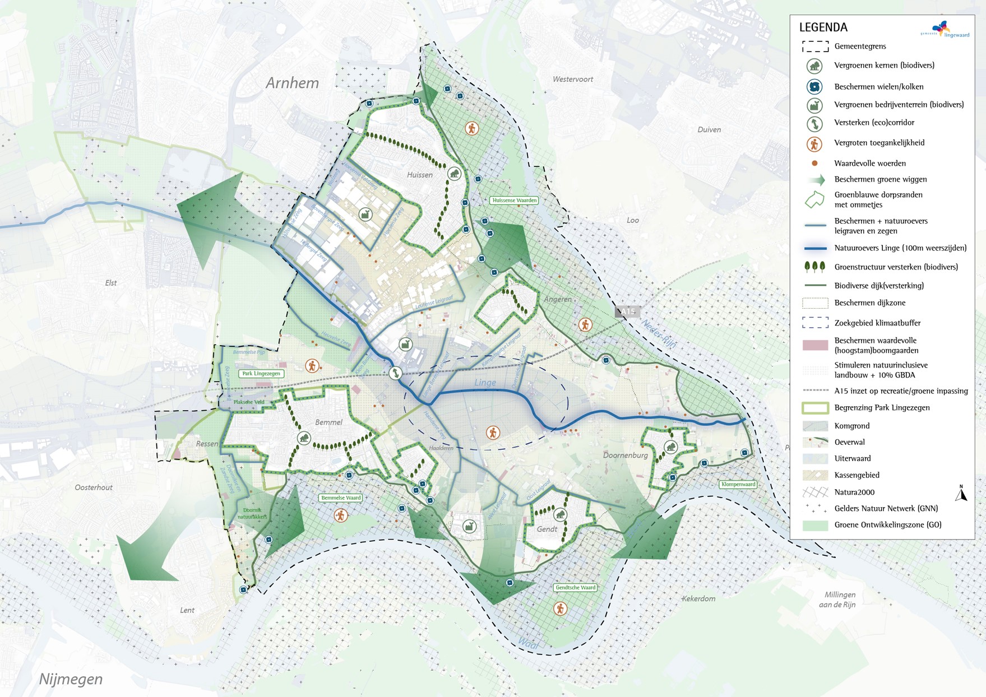Click the north arrow compass icon
Viewport: 986px width, 697px height.
(x=961, y=493)
